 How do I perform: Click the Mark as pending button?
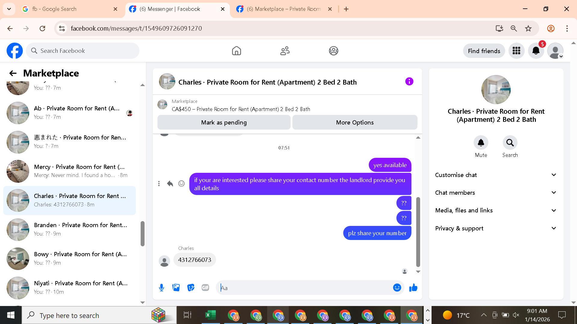(x=224, y=122)
